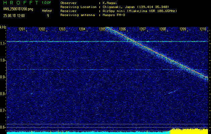Click frequency axis label 1.1
Screen dimensions: 211x134
[3, 44]
